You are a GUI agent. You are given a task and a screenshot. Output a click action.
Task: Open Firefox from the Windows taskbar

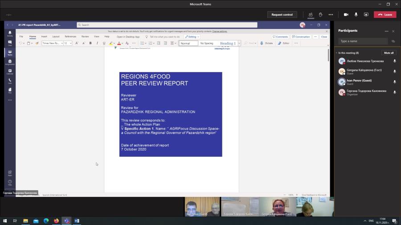pos(56,221)
